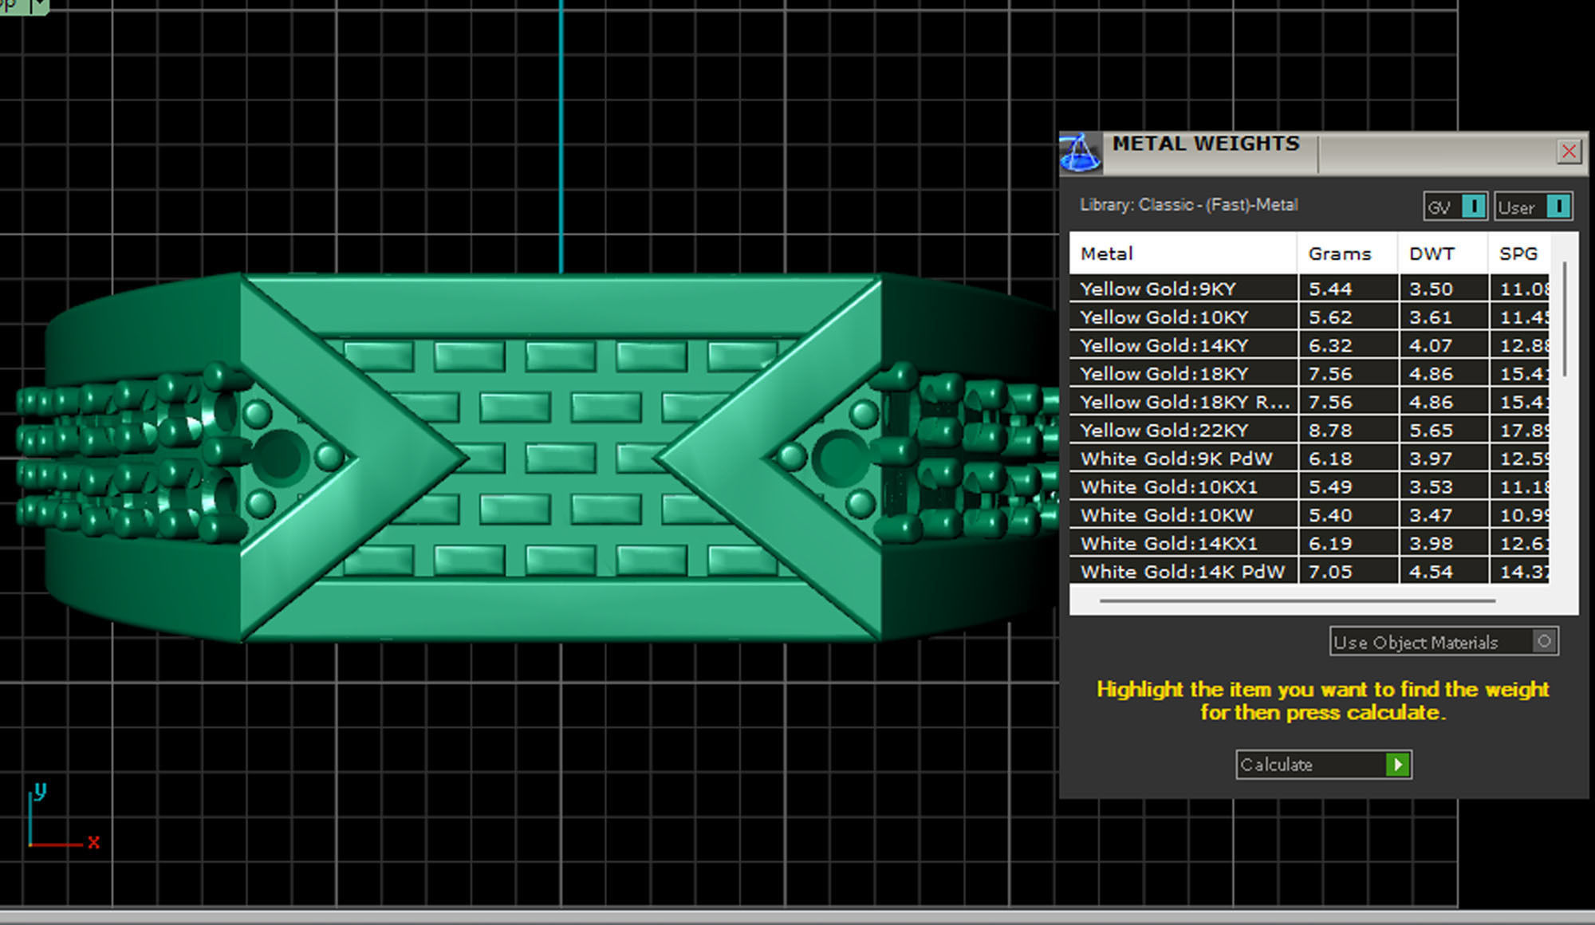Click the Metal Weights scale icon

(x=1080, y=152)
